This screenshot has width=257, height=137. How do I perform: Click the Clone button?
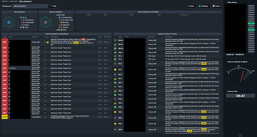click(x=216, y=6)
